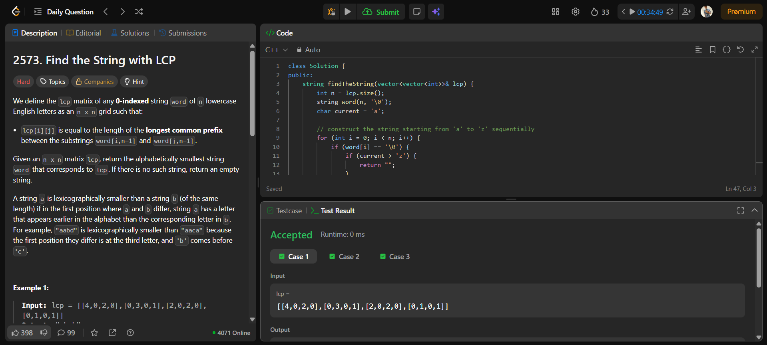
Task: Open the layout grid icon
Action: click(x=555, y=12)
